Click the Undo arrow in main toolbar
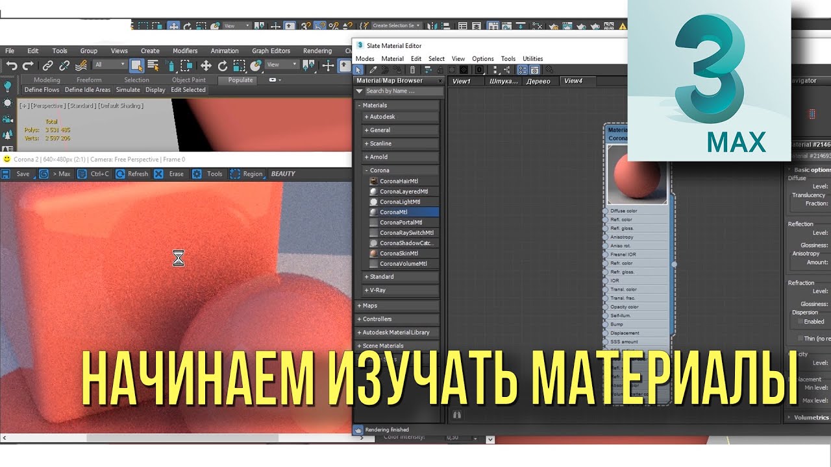 coord(12,65)
